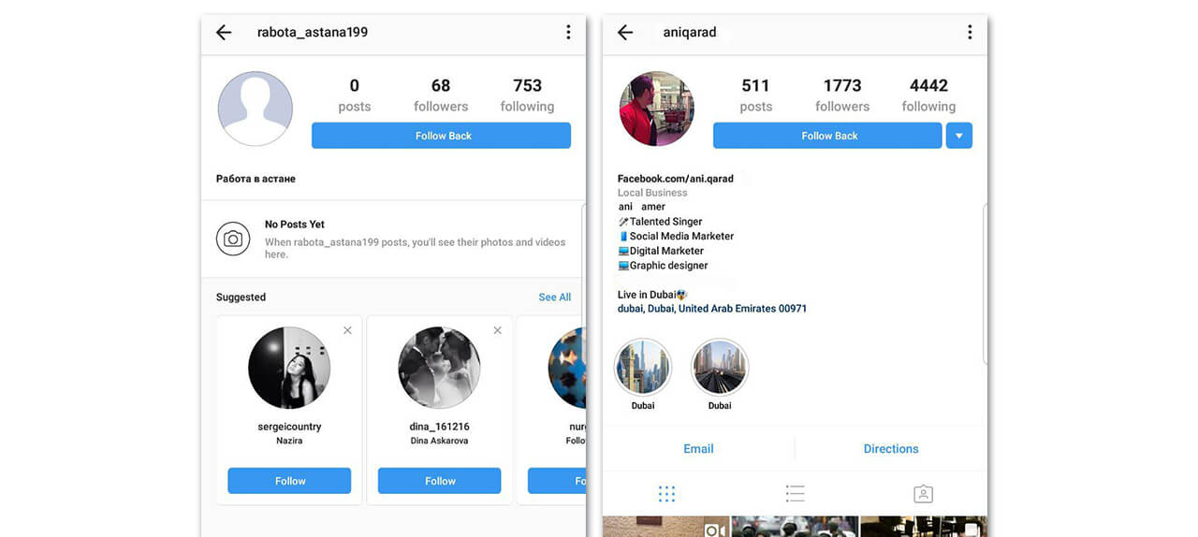The width and height of the screenshot is (1198, 537).
Task: Tap the Email contact button
Action: (698, 449)
